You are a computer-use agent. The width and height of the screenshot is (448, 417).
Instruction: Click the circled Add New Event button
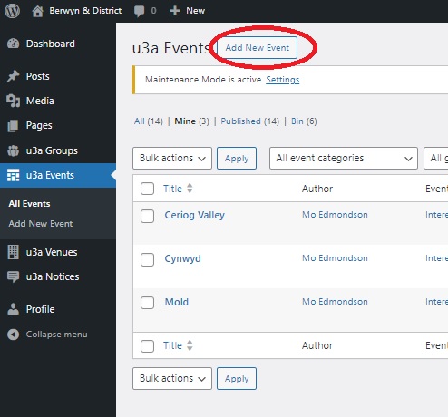tap(258, 48)
